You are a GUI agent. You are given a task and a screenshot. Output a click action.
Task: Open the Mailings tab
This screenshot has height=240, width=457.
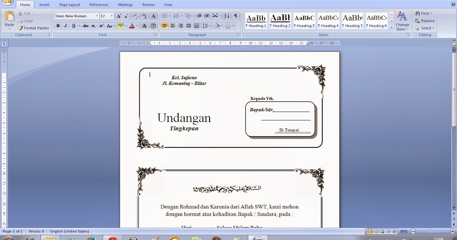click(125, 5)
